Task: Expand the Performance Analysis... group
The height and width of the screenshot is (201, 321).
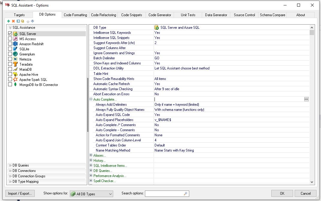Action: coord(91,176)
